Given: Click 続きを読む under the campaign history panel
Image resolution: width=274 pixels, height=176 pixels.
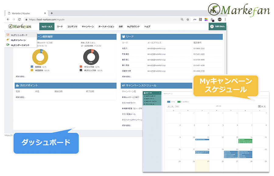Looking at the screenshot, I should point(21,76).
